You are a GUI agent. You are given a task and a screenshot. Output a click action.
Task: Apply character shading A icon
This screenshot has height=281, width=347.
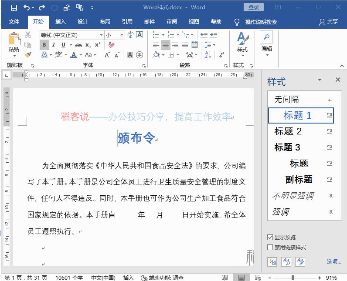click(x=130, y=55)
